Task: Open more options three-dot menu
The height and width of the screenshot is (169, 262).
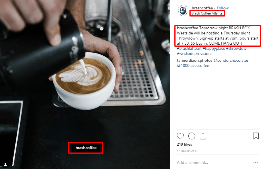Action: pos(256,163)
